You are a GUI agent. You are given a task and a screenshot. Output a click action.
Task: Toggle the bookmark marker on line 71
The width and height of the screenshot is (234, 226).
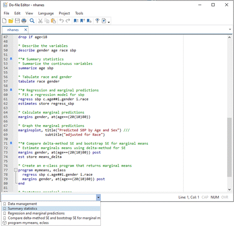[x=11, y=143]
